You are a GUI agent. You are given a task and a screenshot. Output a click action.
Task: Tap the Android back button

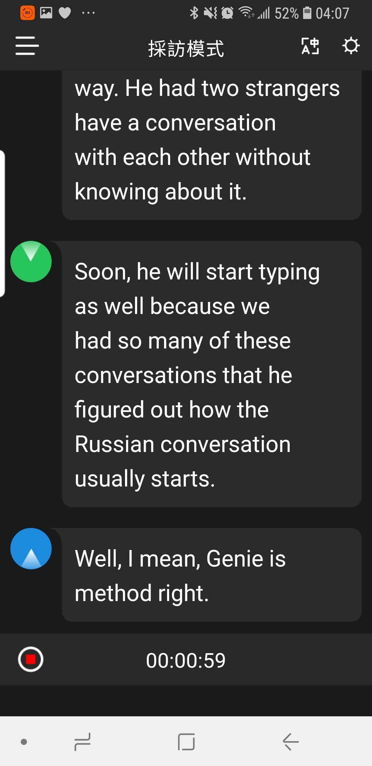coord(290,742)
